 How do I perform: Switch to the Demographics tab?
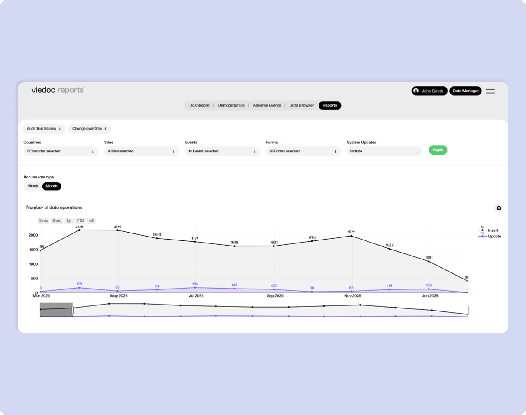point(231,105)
